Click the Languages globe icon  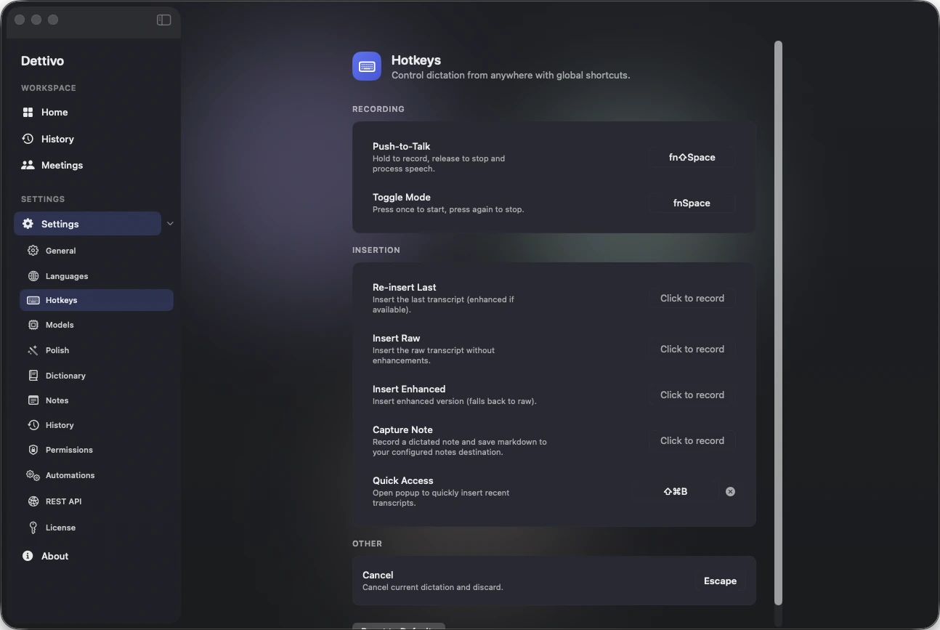point(33,276)
